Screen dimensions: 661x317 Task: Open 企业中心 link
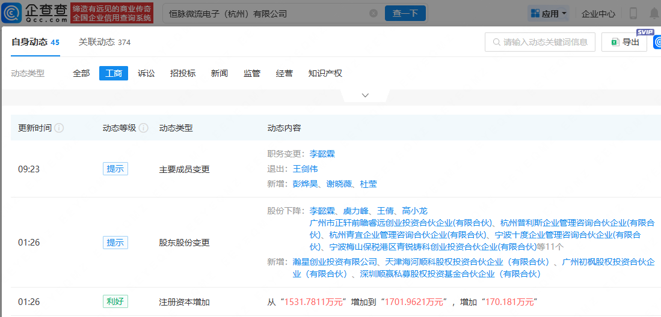(x=598, y=14)
